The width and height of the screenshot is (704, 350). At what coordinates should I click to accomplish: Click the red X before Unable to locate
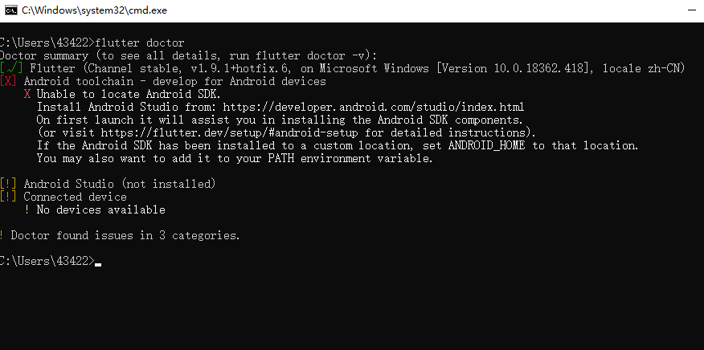(27, 94)
